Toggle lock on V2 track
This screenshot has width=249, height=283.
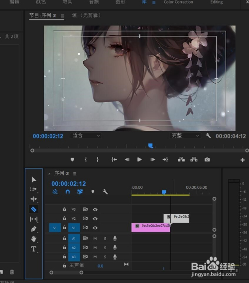(x=65, y=218)
